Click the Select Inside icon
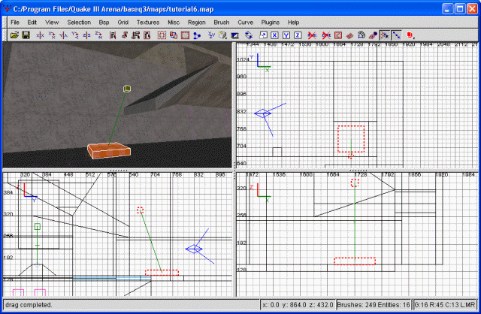Screen dimensions: 481x314 coord(147,35)
